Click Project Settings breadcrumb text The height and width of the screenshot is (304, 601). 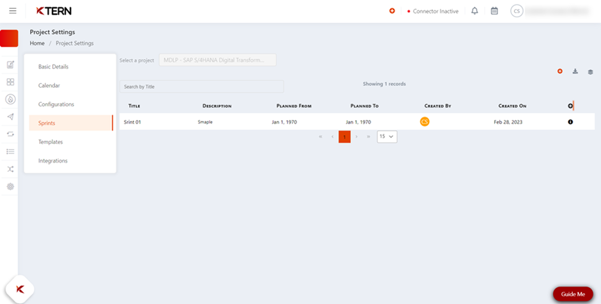click(75, 43)
